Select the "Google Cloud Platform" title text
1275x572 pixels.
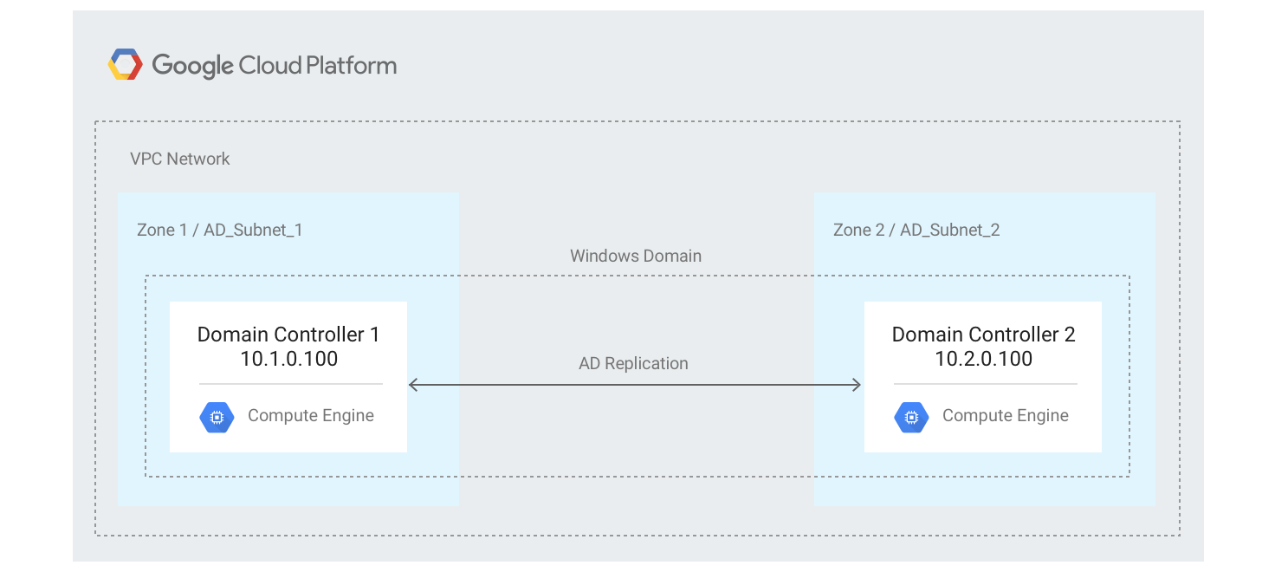(274, 66)
